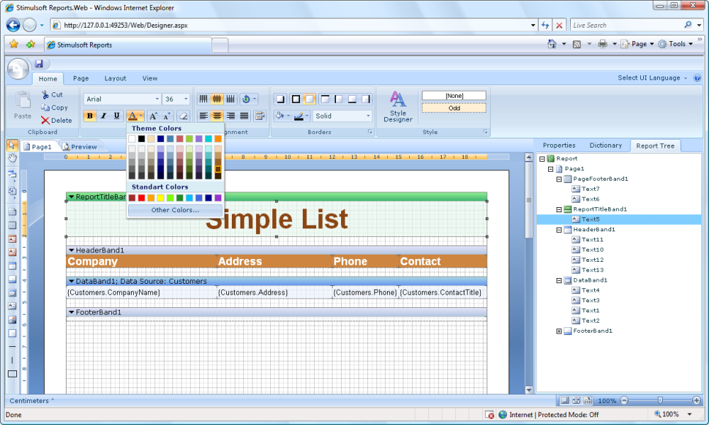
Task: Pick red in Standart Colors
Action: coord(142,198)
